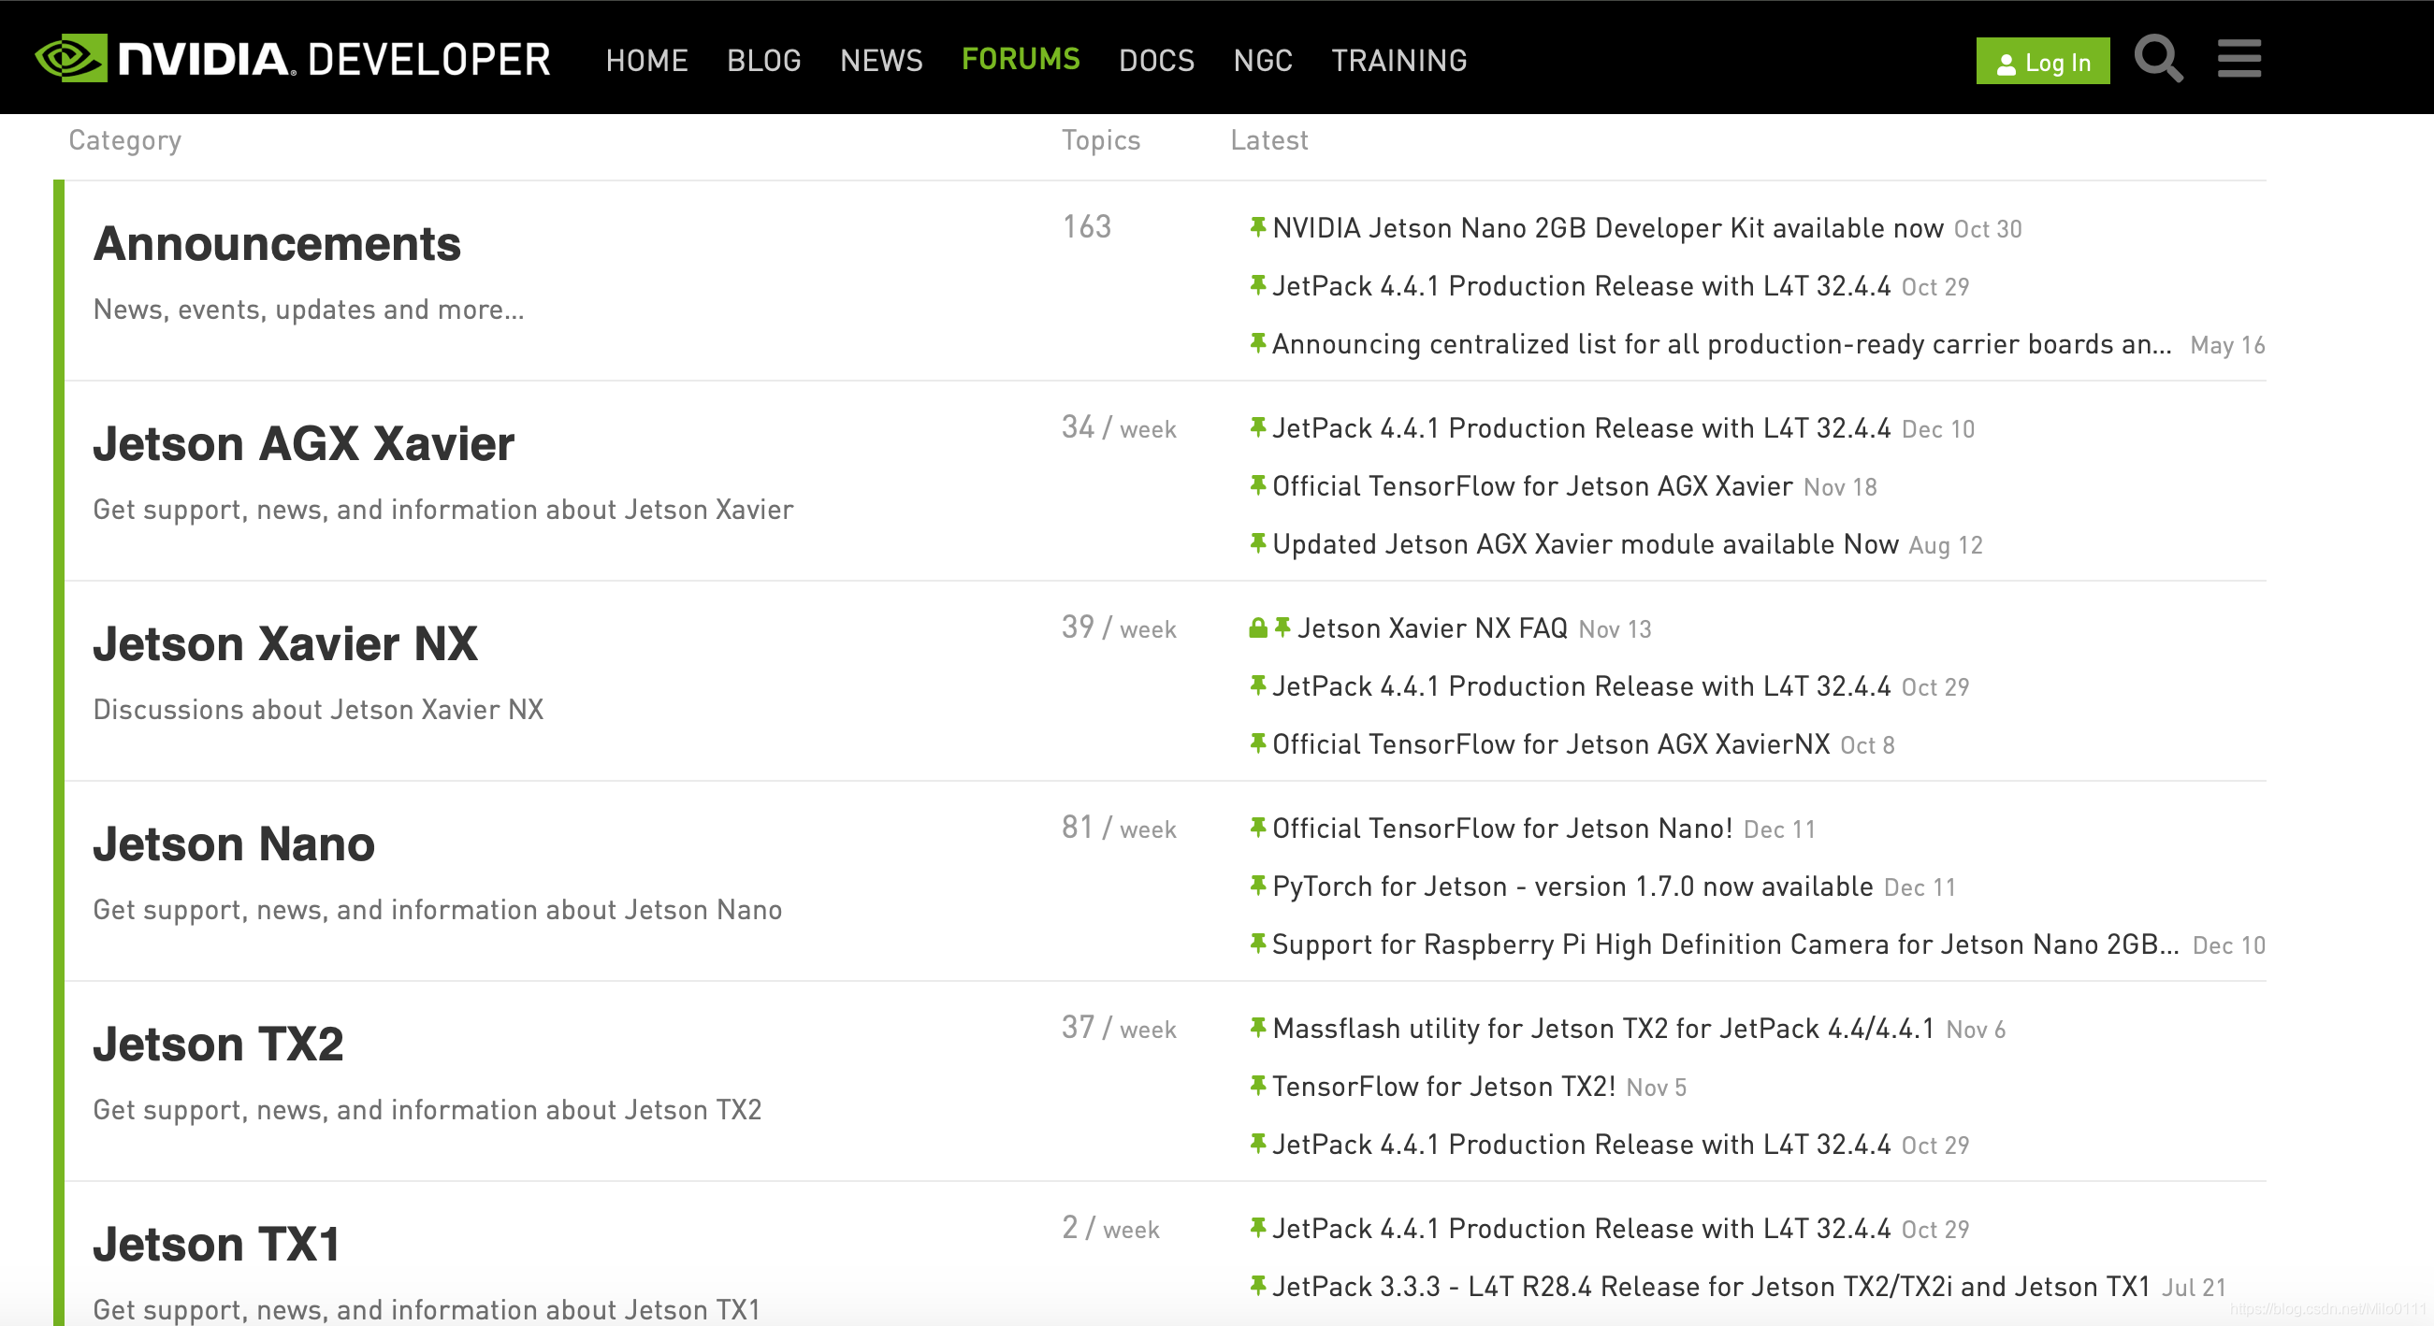Open the TRAINING navigation item

click(1399, 61)
